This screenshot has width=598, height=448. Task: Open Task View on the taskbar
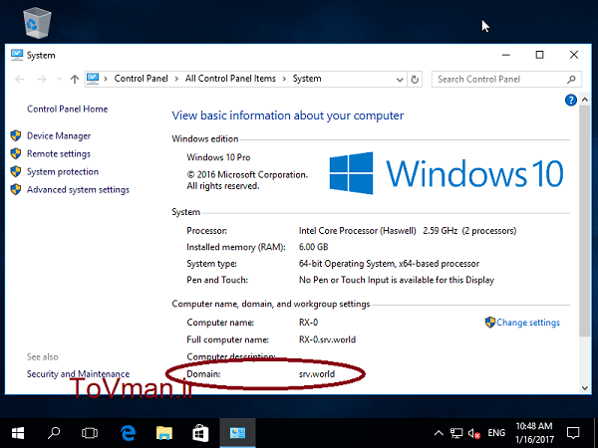[x=90, y=433]
